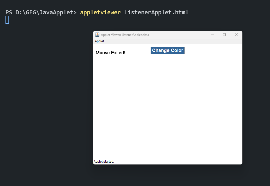Click the 'ListenerApplet.html' argument in terminal

(x=156, y=12)
